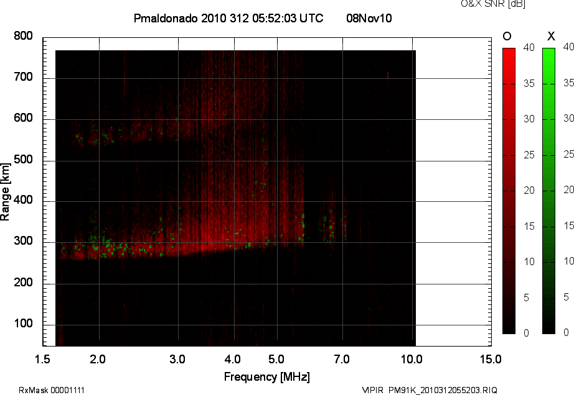Click the 800 range tick label

click(x=23, y=36)
